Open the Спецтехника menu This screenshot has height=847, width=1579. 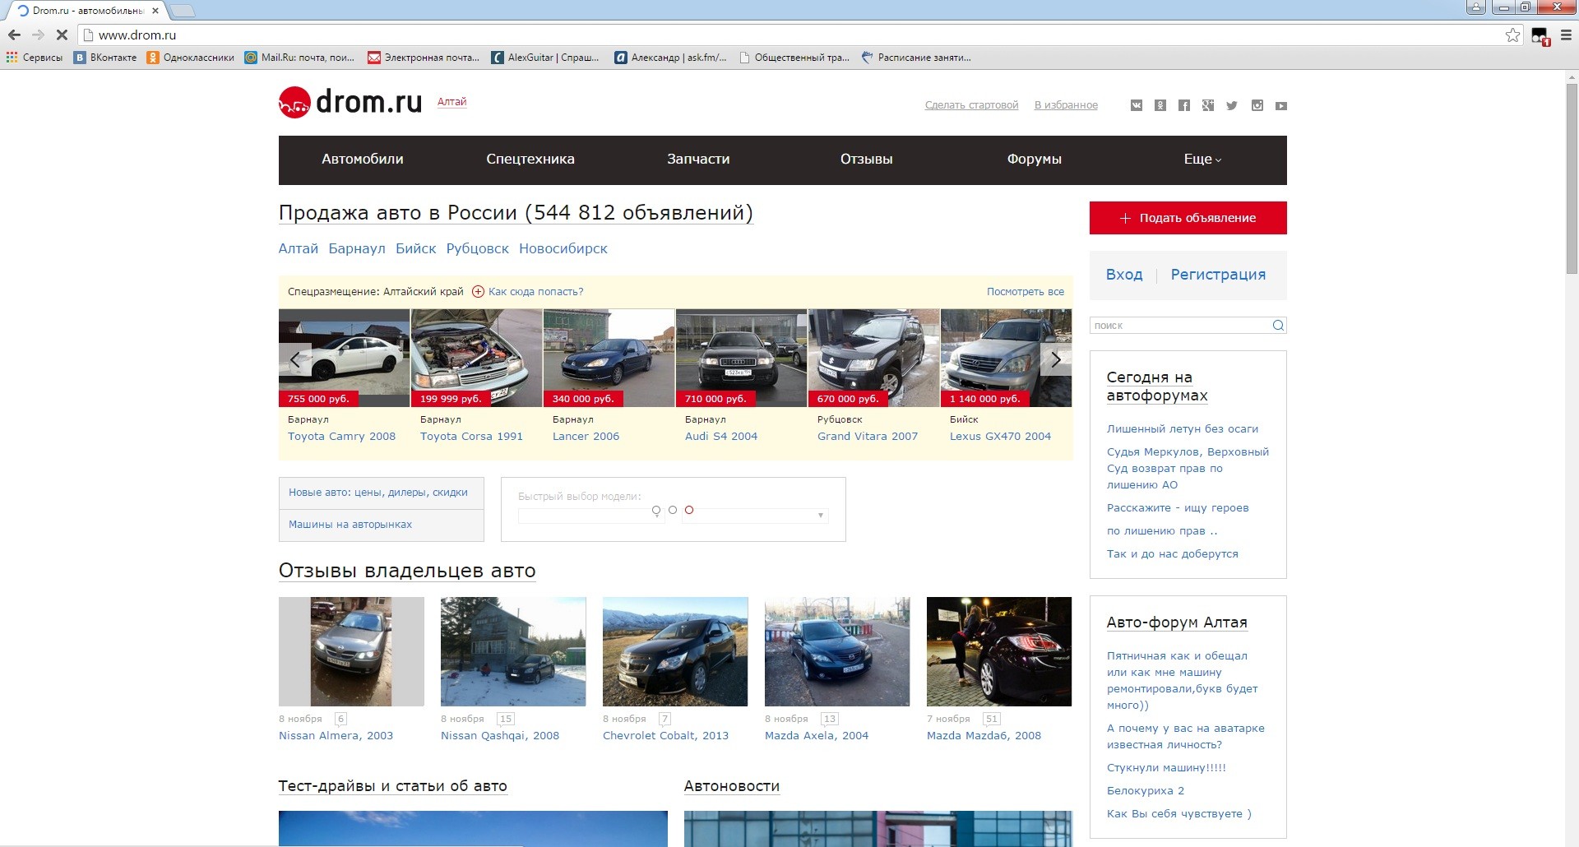point(530,160)
